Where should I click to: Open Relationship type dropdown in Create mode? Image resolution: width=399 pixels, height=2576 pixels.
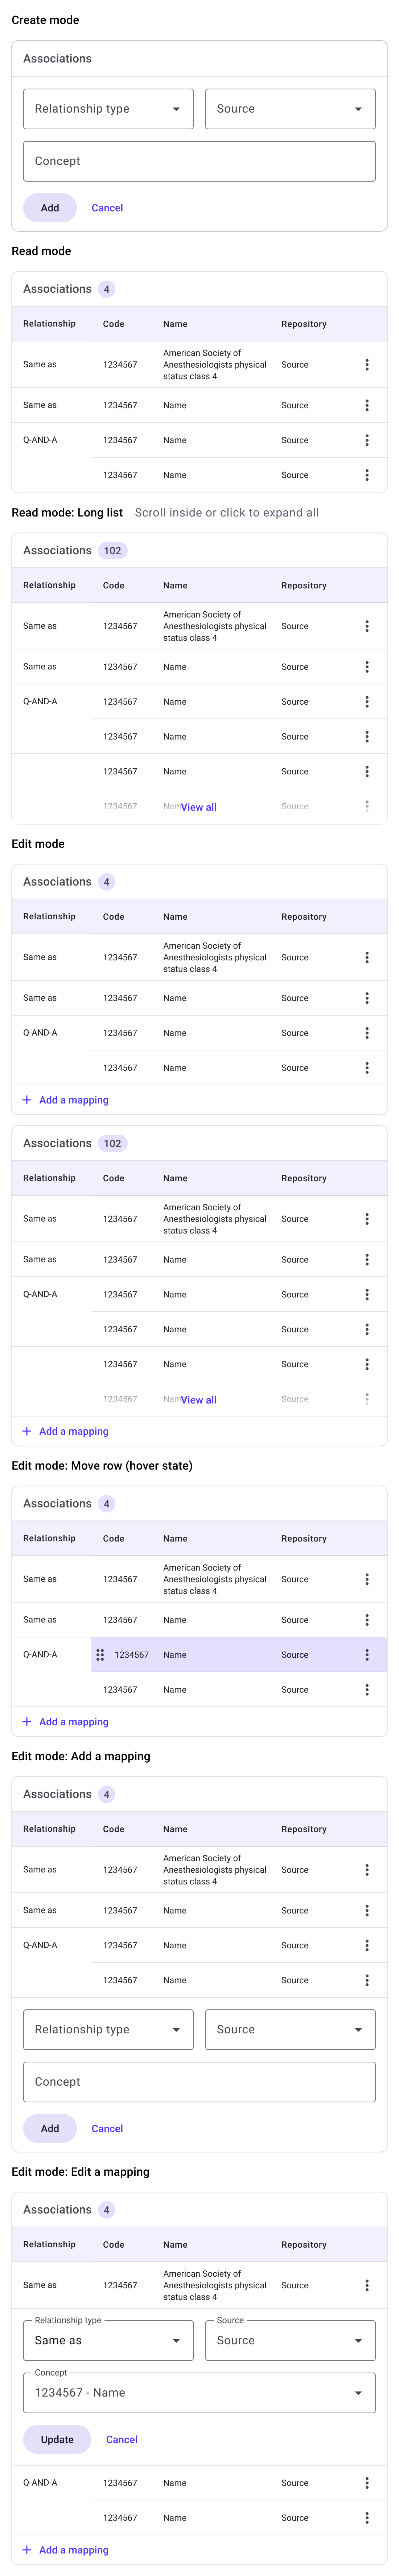(x=108, y=109)
